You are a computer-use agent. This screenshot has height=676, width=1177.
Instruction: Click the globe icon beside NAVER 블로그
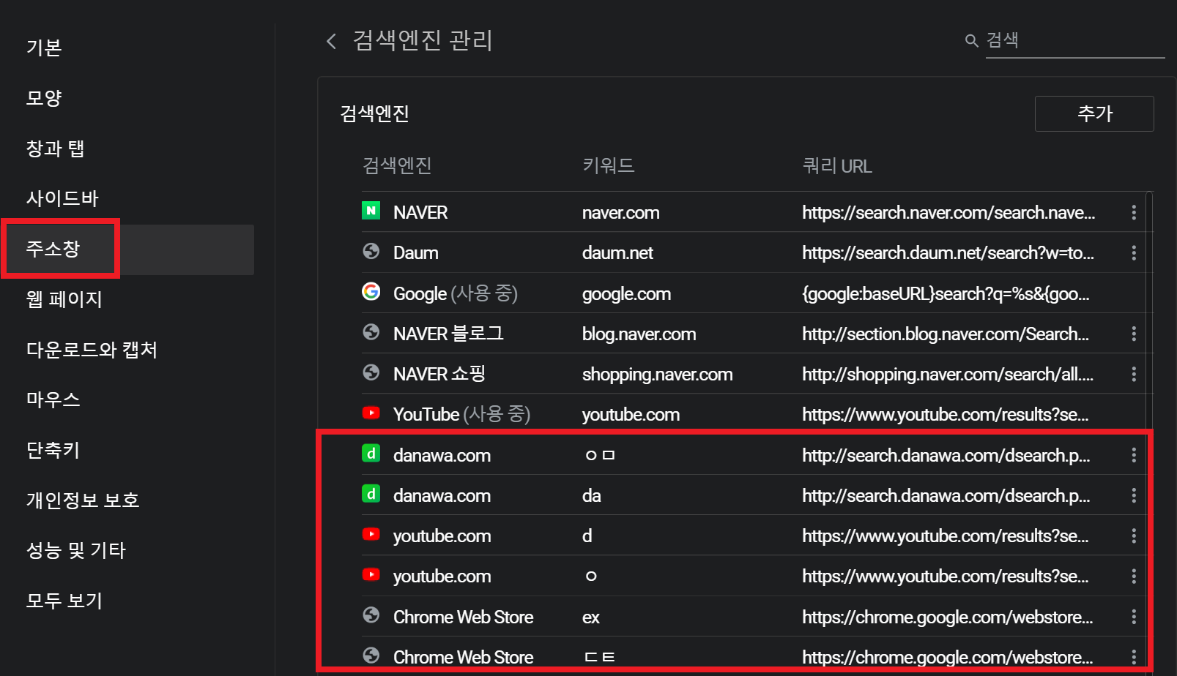pyautogui.click(x=371, y=332)
